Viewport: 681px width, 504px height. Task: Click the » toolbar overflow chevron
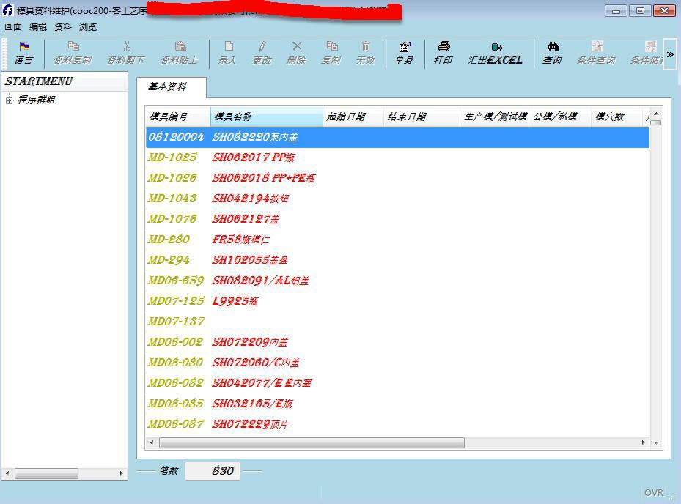(669, 53)
